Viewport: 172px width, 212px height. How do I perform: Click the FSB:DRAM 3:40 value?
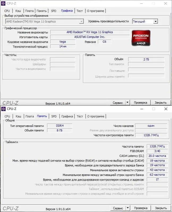(157, 151)
